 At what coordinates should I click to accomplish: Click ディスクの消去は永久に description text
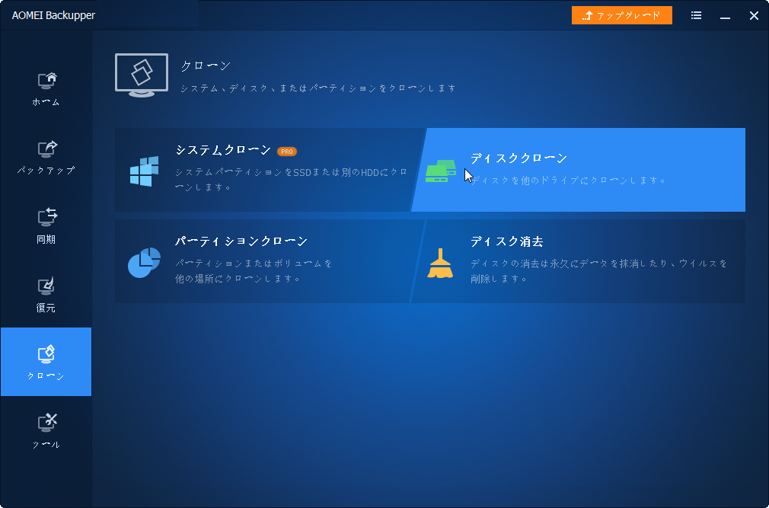pos(598,271)
